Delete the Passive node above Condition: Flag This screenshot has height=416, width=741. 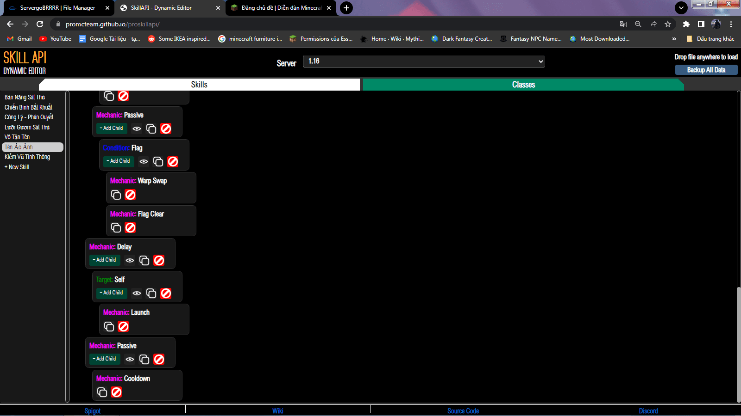coord(166,128)
